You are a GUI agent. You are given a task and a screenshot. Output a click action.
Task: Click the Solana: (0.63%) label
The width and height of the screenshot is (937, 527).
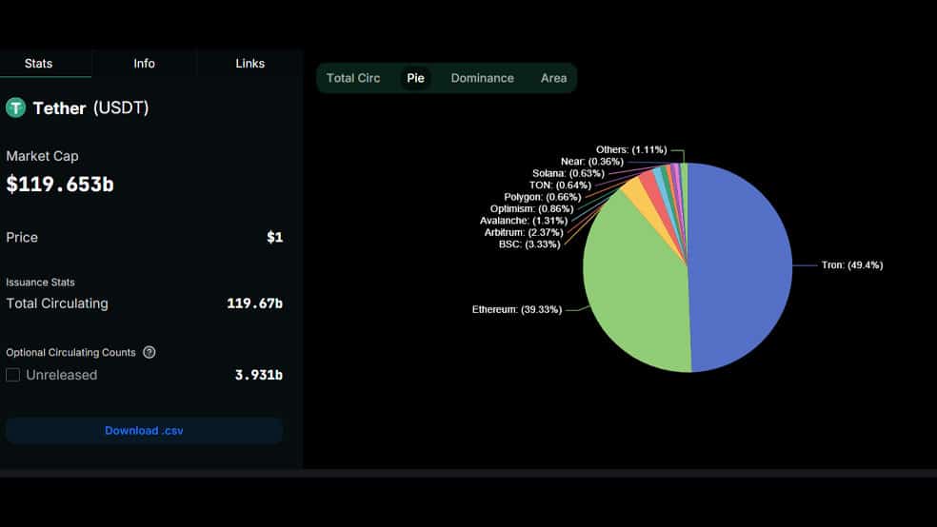click(x=568, y=173)
